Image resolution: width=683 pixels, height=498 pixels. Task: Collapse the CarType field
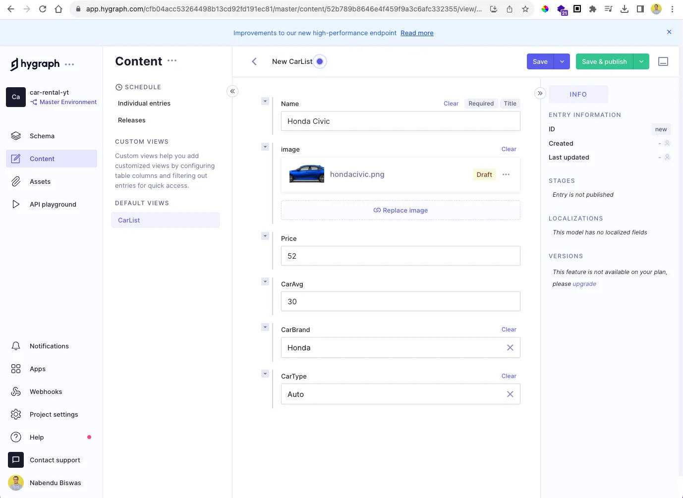coord(265,374)
